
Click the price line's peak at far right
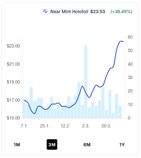pos(121,41)
